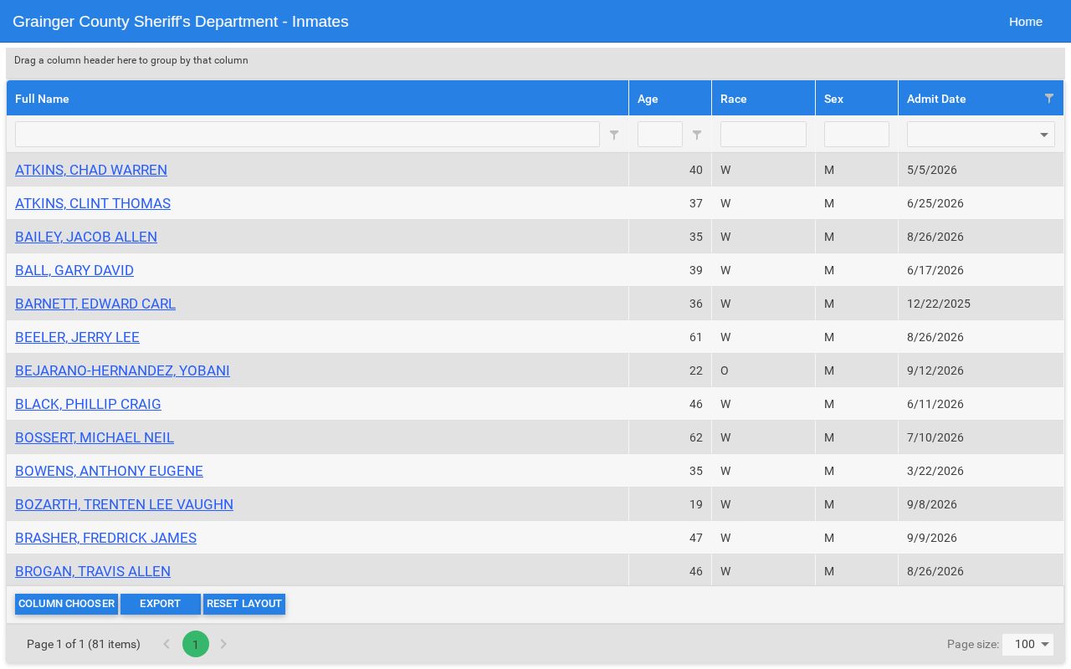Open the Home menu item

tap(1026, 22)
